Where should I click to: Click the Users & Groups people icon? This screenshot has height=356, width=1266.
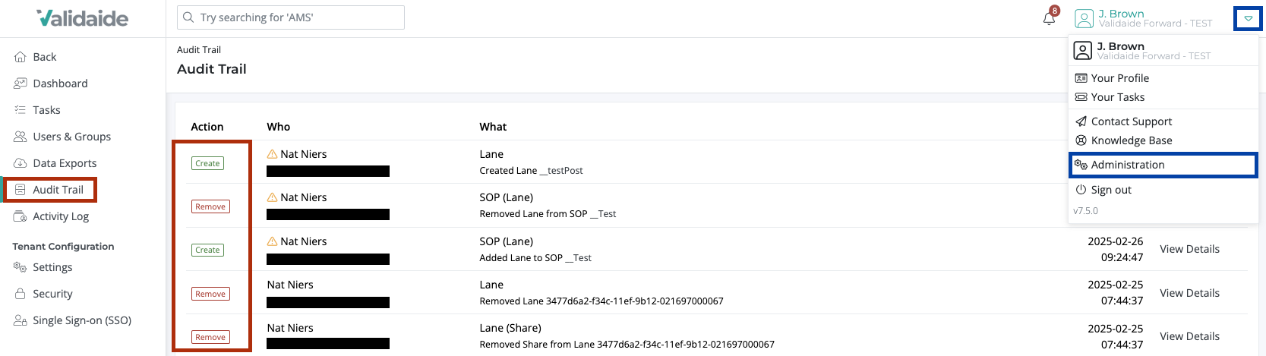pyautogui.click(x=21, y=137)
